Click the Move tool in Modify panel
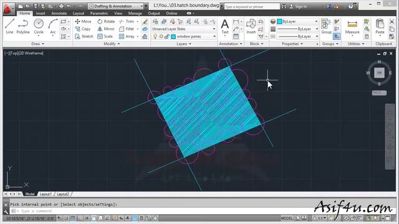The width and height of the screenshot is (399, 224). pos(83,22)
